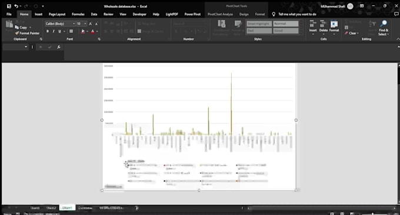Viewport: 400px width, 215px height.
Task: Click the Borders icon
Action: pyautogui.click(x=71, y=31)
